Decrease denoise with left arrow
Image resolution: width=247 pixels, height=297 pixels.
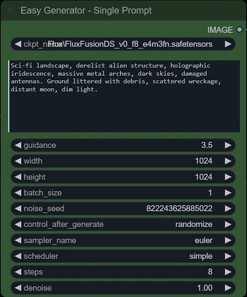tap(18, 288)
